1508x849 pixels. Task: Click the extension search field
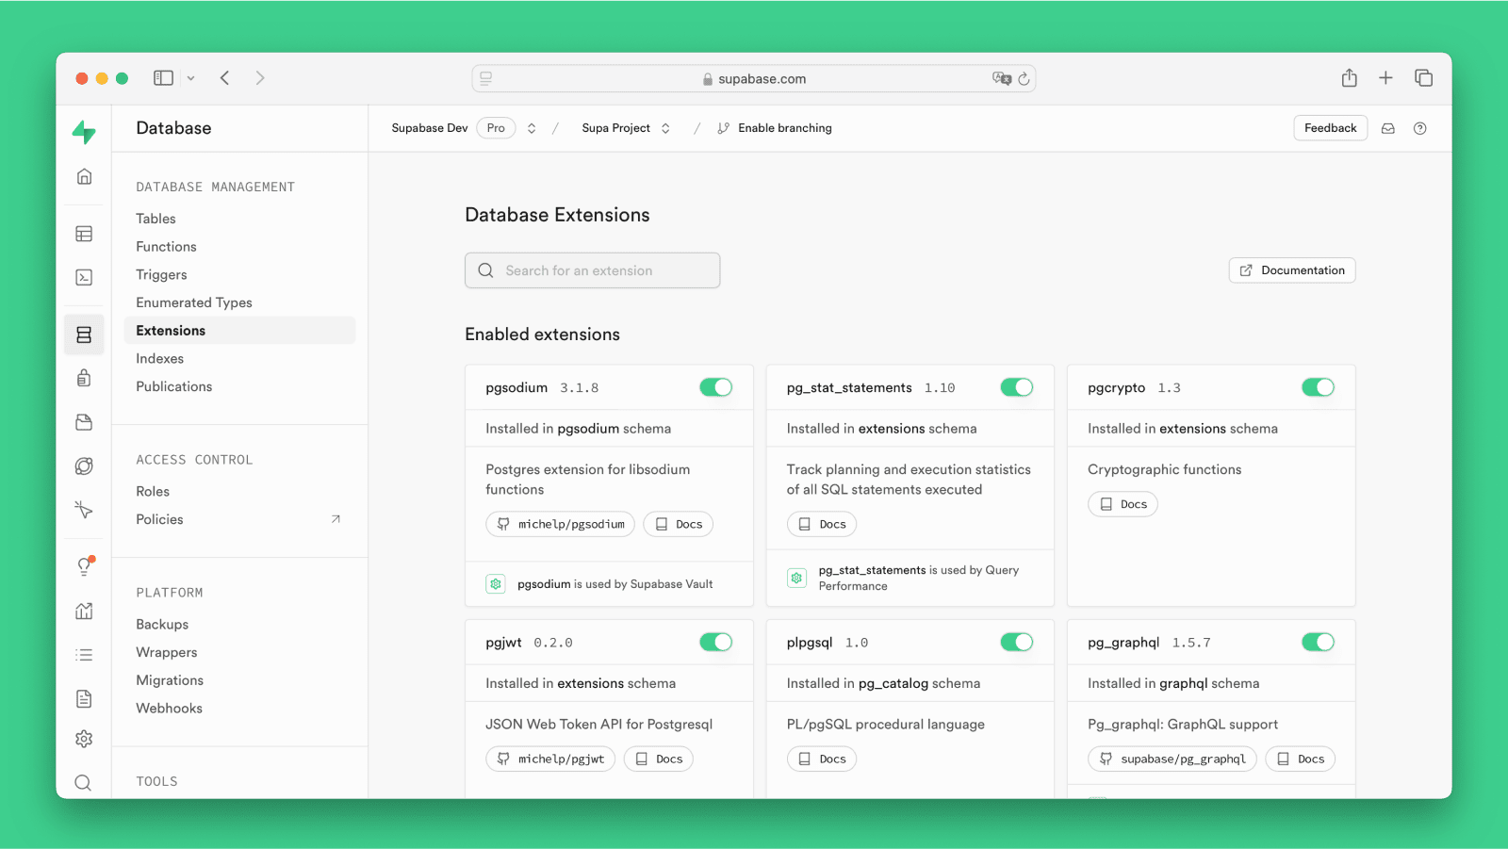click(592, 269)
